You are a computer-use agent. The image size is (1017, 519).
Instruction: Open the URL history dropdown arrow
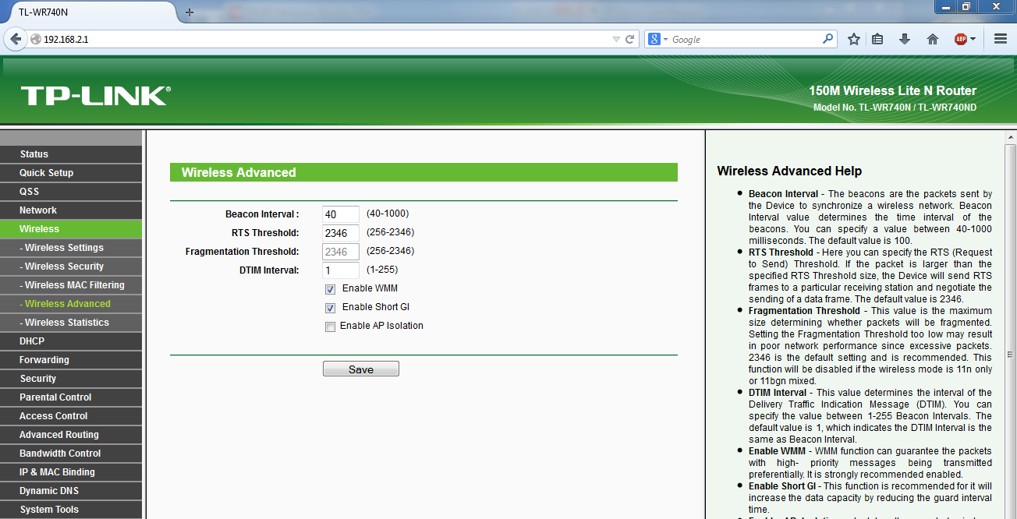pyautogui.click(x=616, y=39)
